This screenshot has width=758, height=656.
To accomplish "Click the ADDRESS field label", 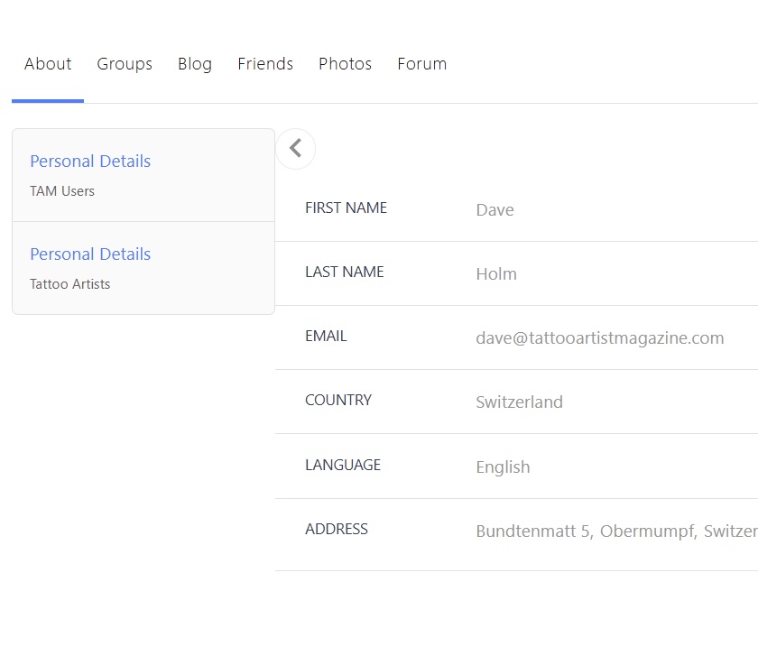I will [337, 530].
